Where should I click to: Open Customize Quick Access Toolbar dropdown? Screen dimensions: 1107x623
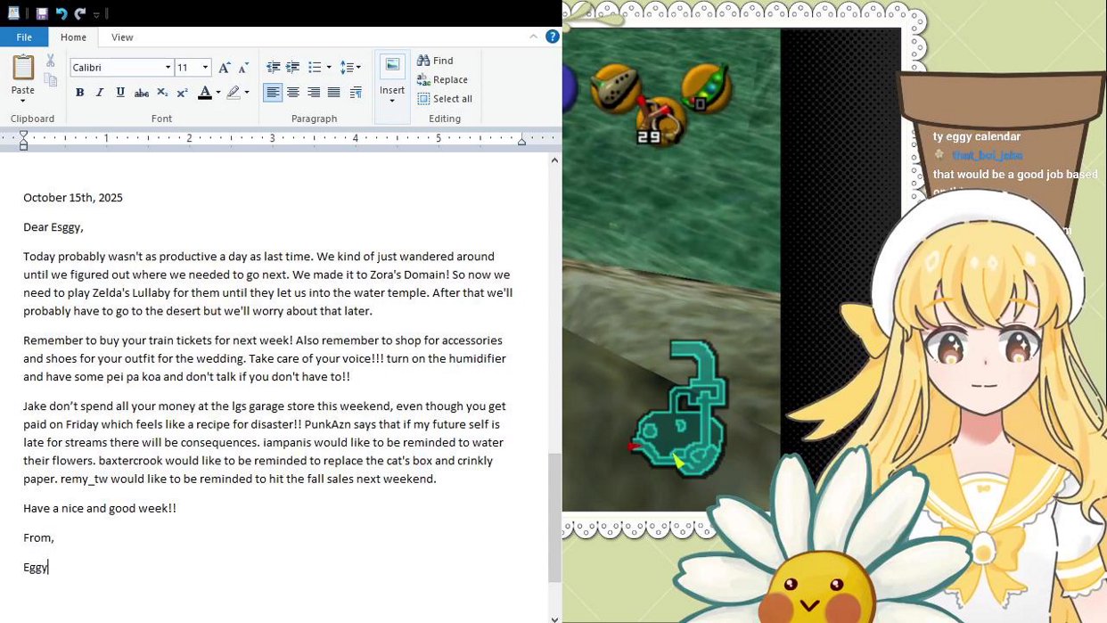point(96,14)
